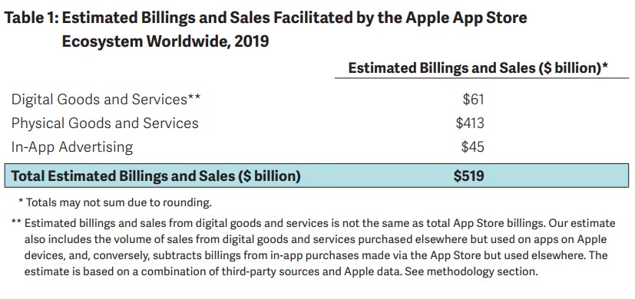Click the footnote line starting 'also includes'
Screen dimensions: 635x299
(x=316, y=239)
